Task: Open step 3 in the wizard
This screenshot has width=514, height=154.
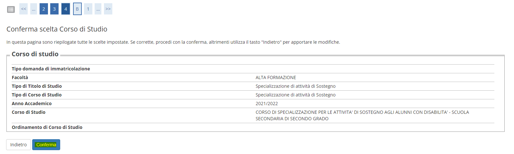Action: [x=54, y=9]
